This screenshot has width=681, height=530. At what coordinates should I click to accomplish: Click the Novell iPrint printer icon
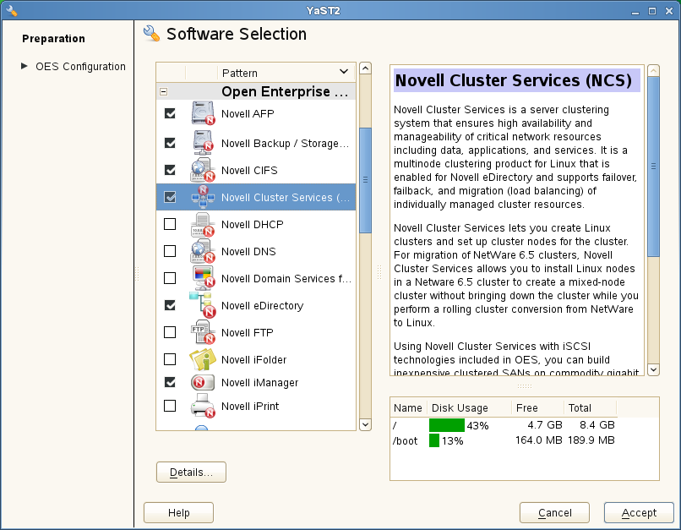tap(203, 407)
